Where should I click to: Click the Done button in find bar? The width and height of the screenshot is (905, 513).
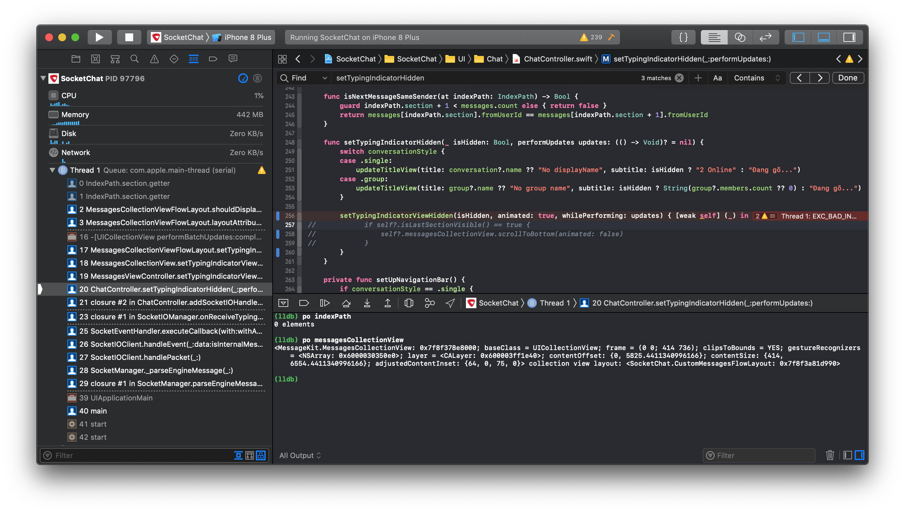click(848, 78)
